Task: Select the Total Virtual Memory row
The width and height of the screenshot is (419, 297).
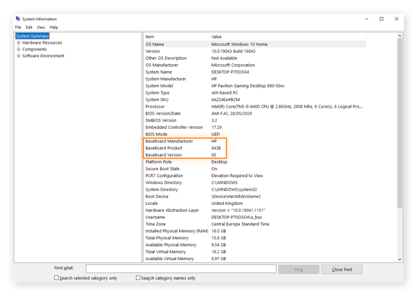Action: click(255, 252)
